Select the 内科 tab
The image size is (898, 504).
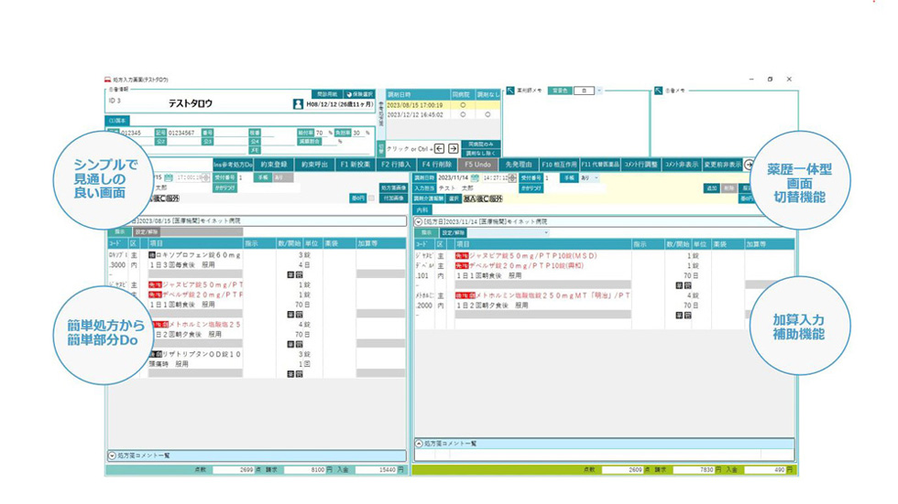click(422, 209)
